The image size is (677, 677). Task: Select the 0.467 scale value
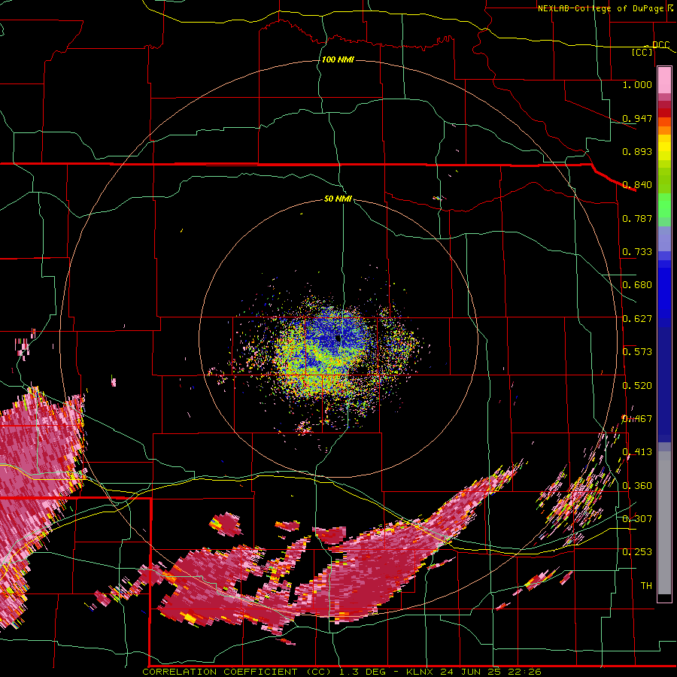[x=637, y=419]
